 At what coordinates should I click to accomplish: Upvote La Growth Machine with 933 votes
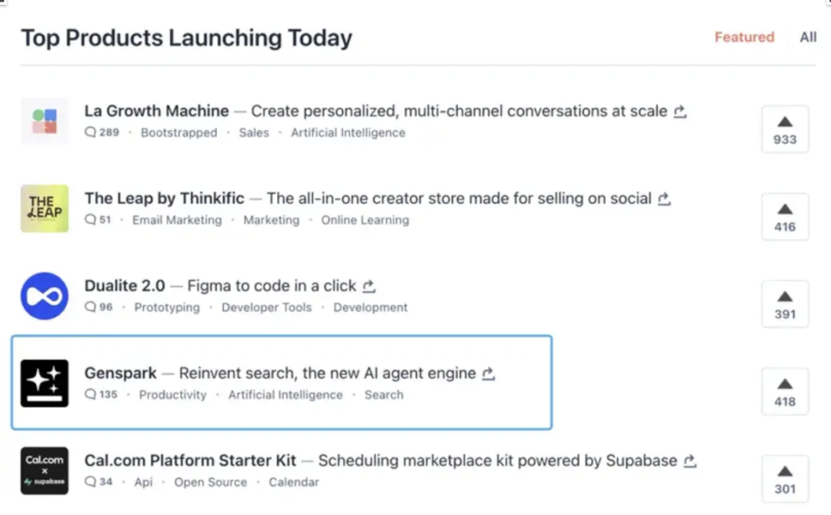785,129
